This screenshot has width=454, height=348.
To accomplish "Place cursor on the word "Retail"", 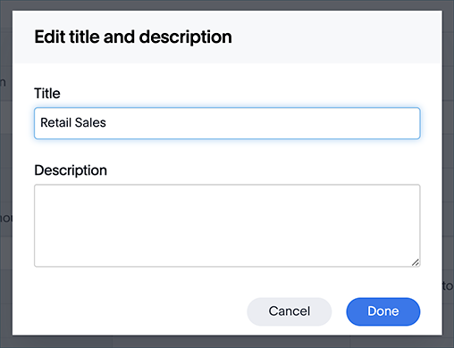I will tap(55, 122).
